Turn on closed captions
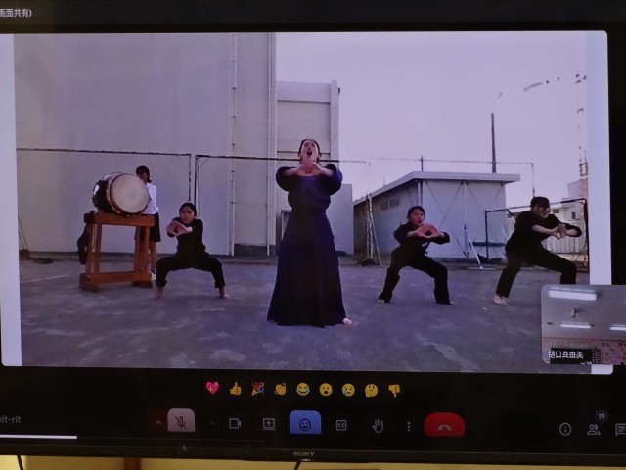This screenshot has width=626, height=470. point(341,425)
